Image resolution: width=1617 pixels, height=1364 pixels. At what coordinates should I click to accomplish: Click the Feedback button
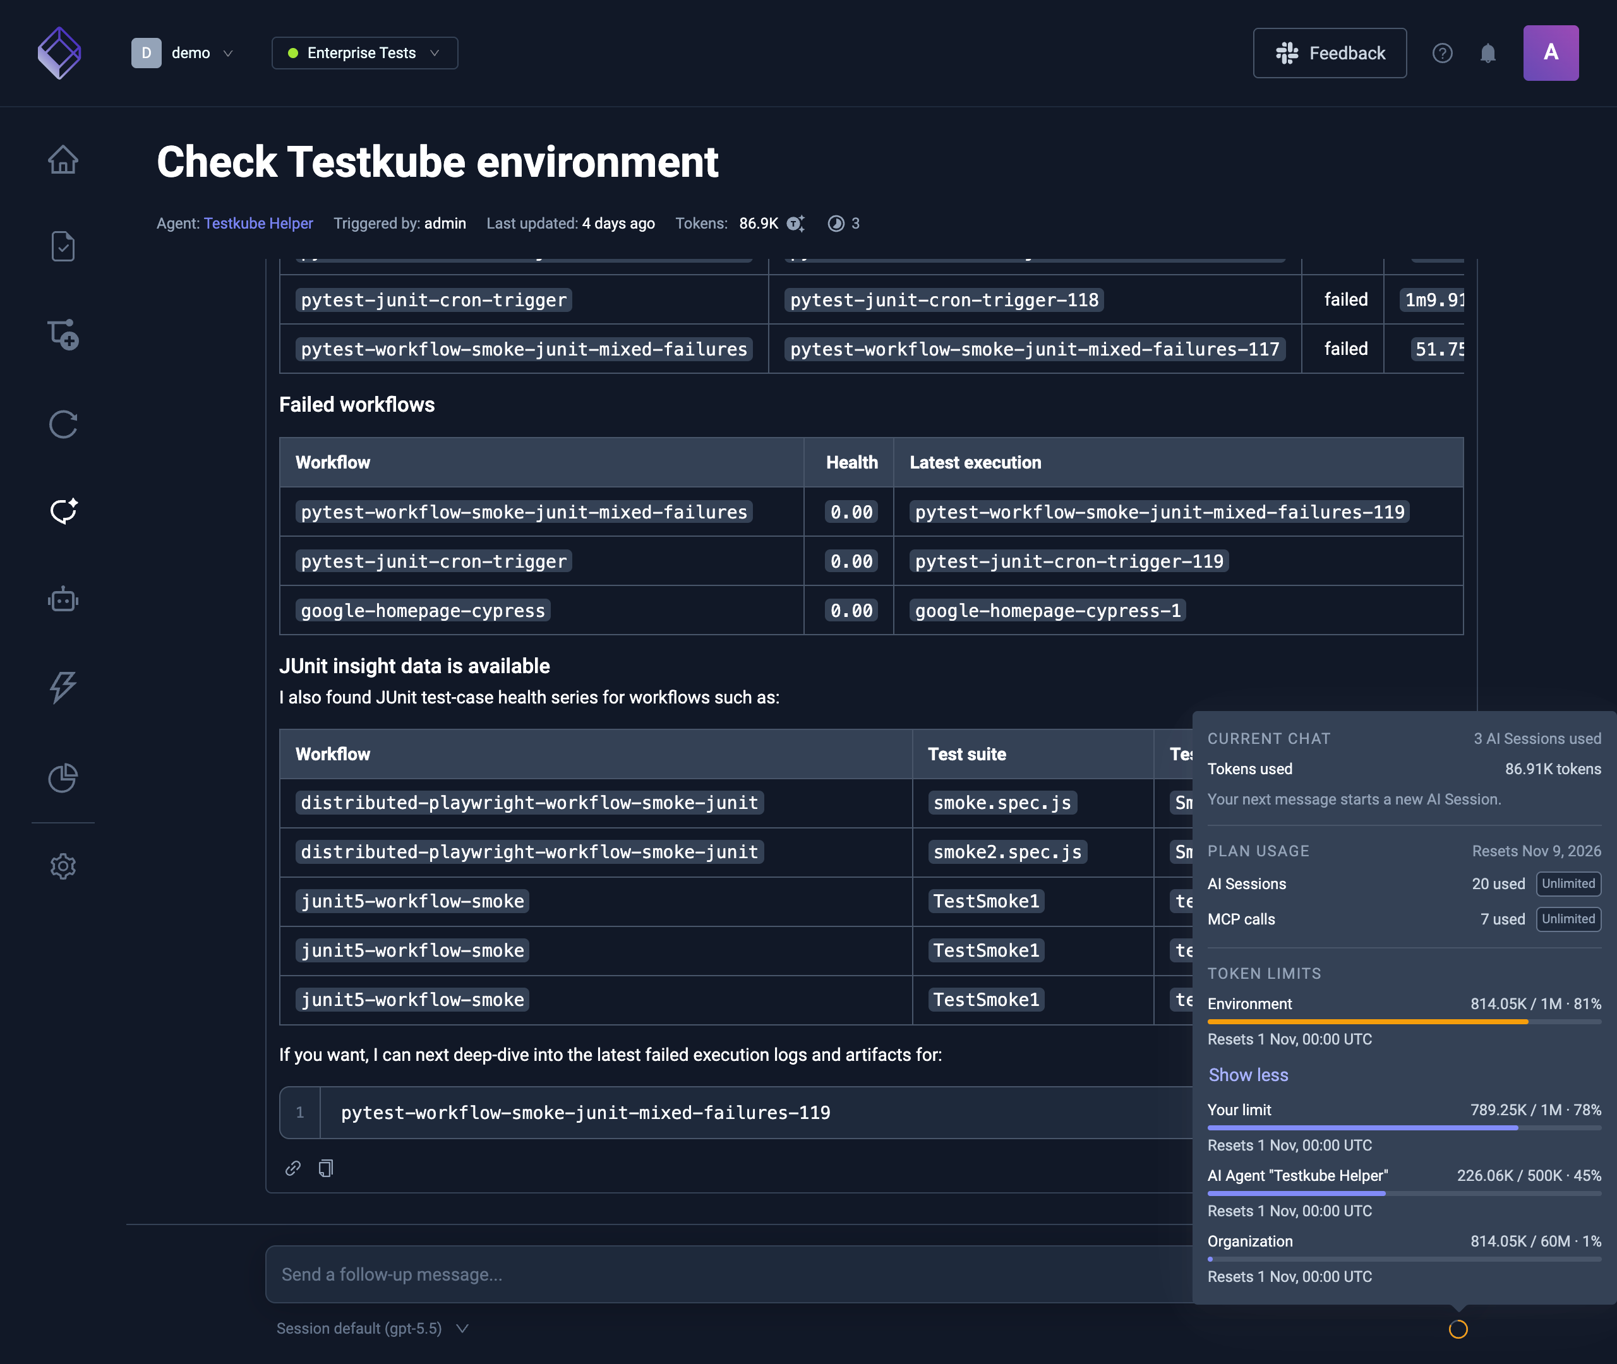point(1330,52)
